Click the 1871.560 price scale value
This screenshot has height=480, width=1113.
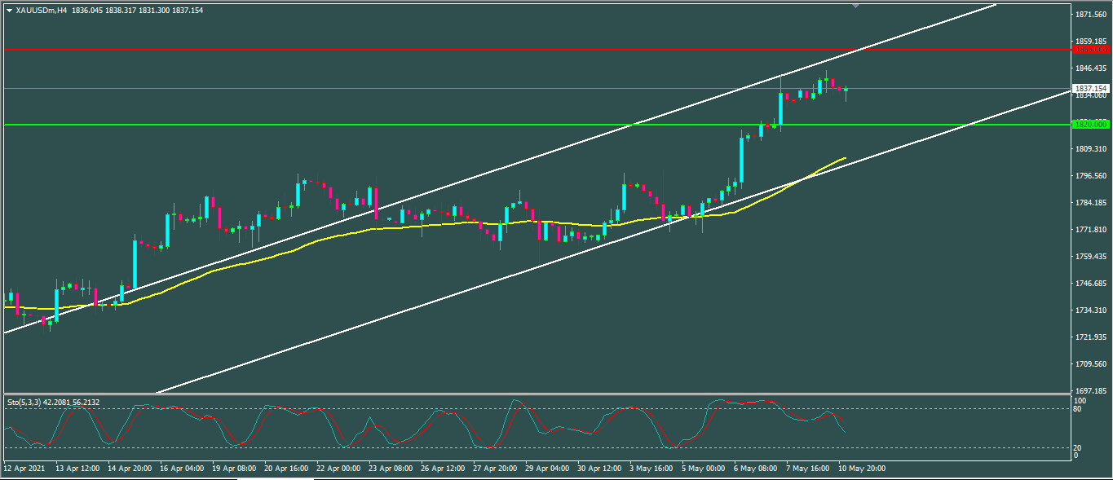pos(1089,15)
